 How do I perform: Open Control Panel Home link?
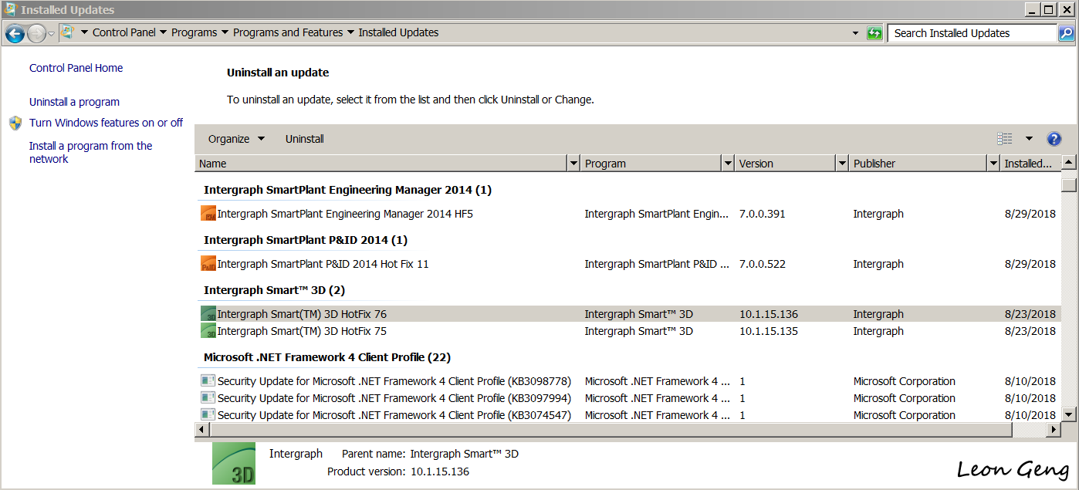[x=76, y=68]
